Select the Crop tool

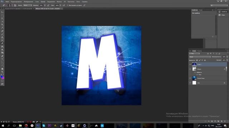[2, 25]
